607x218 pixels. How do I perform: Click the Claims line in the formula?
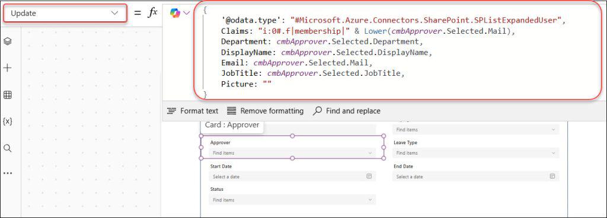pyautogui.click(x=368, y=31)
